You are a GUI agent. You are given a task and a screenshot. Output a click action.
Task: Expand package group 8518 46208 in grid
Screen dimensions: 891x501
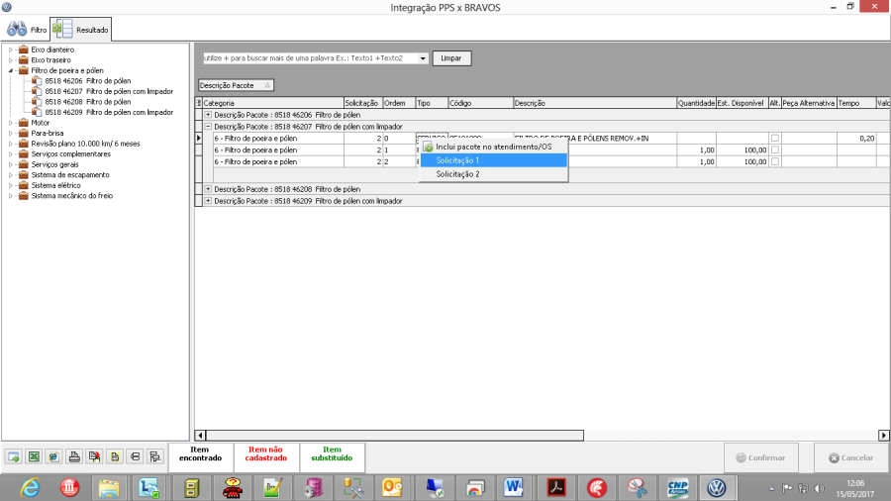pos(208,189)
